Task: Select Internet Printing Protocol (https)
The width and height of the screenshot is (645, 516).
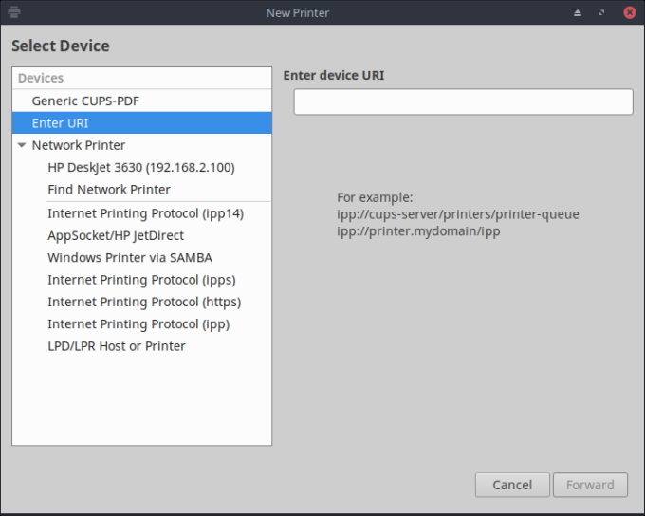Action: tap(144, 302)
